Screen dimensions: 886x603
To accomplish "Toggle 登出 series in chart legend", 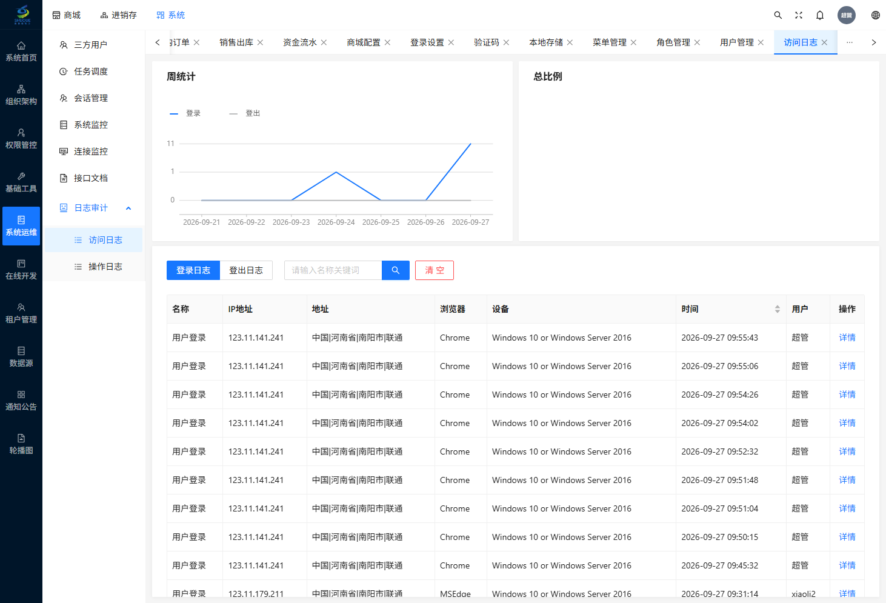I will [x=245, y=113].
